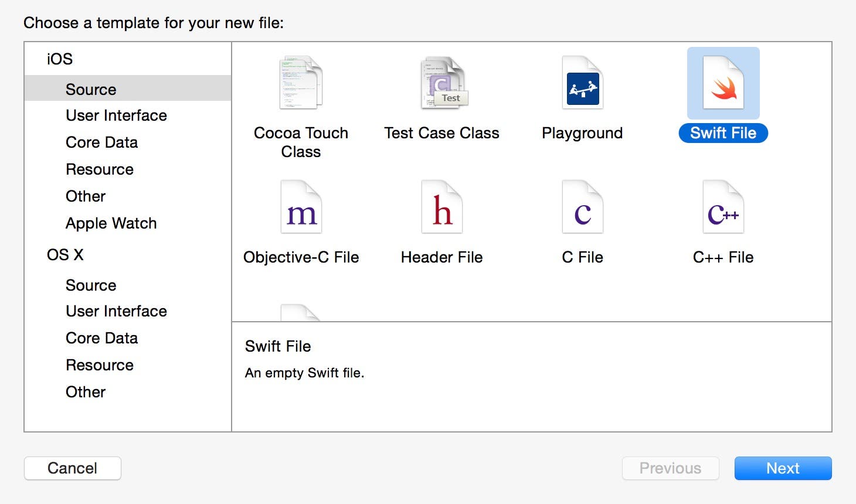Pick the C File icon
The width and height of the screenshot is (856, 504).
tap(582, 207)
